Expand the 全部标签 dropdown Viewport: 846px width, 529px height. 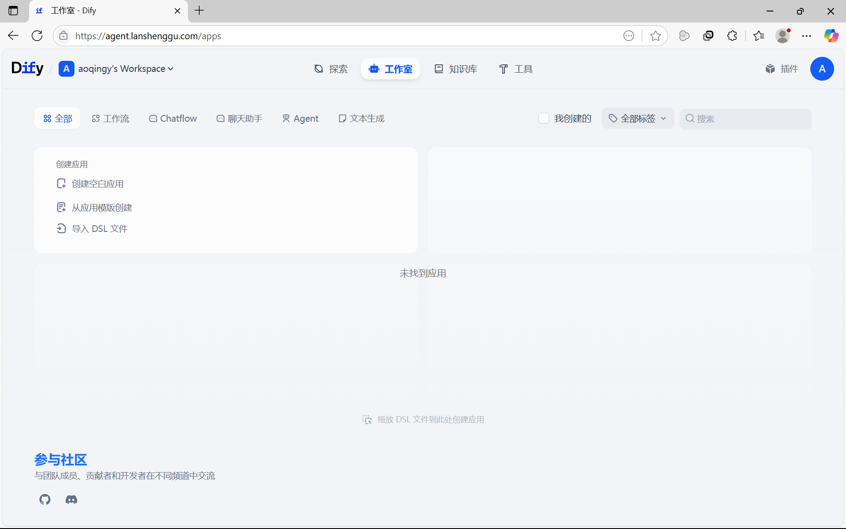coord(638,118)
